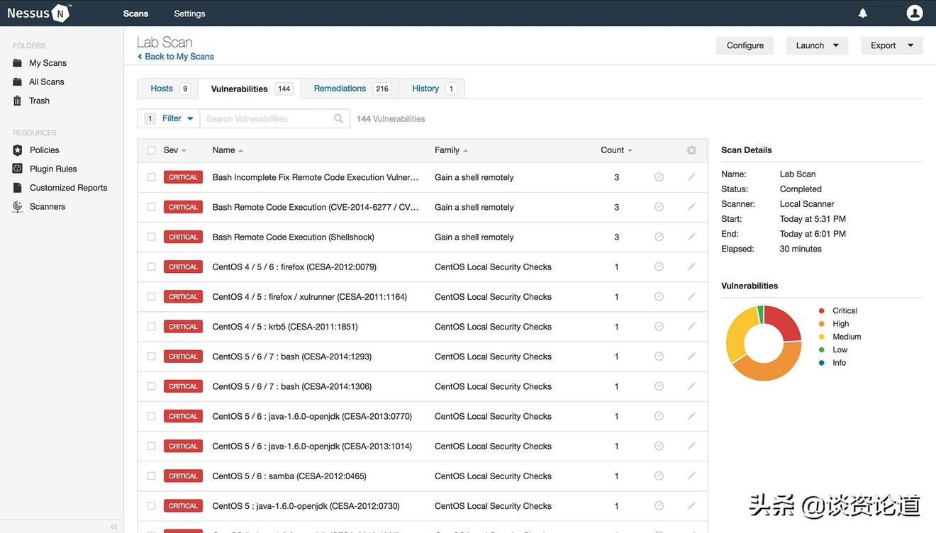936x533 pixels.
Task: Check the Bash Incomplete Fix row checkbox
Action: point(151,177)
